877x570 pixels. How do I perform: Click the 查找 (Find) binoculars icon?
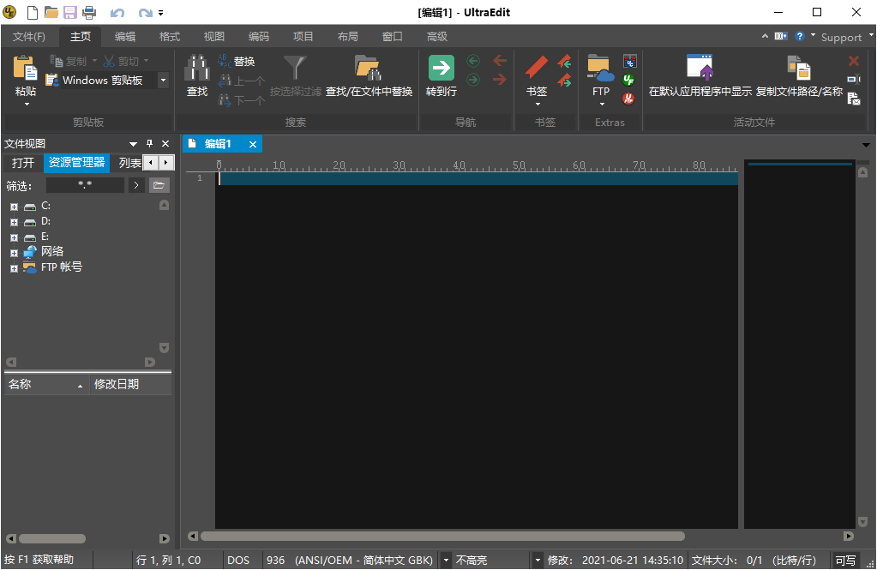[197, 69]
